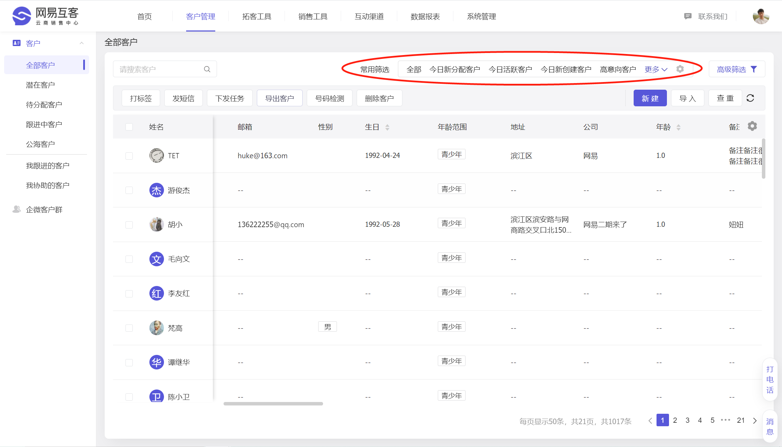This screenshot has height=447, width=782.
Task: Click the 导出客户 button
Action: 279,98
